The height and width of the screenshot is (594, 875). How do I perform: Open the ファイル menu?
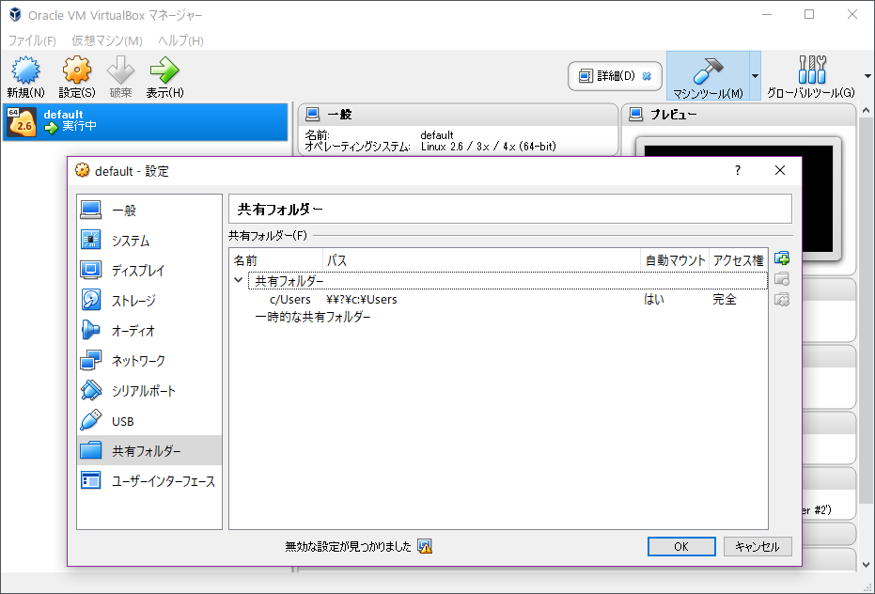(x=33, y=40)
